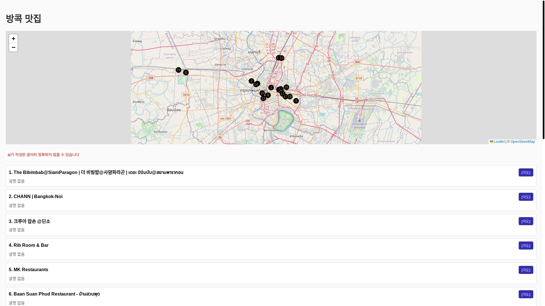
Task: Select title 5. MK Restaurants
Action: [28, 270]
